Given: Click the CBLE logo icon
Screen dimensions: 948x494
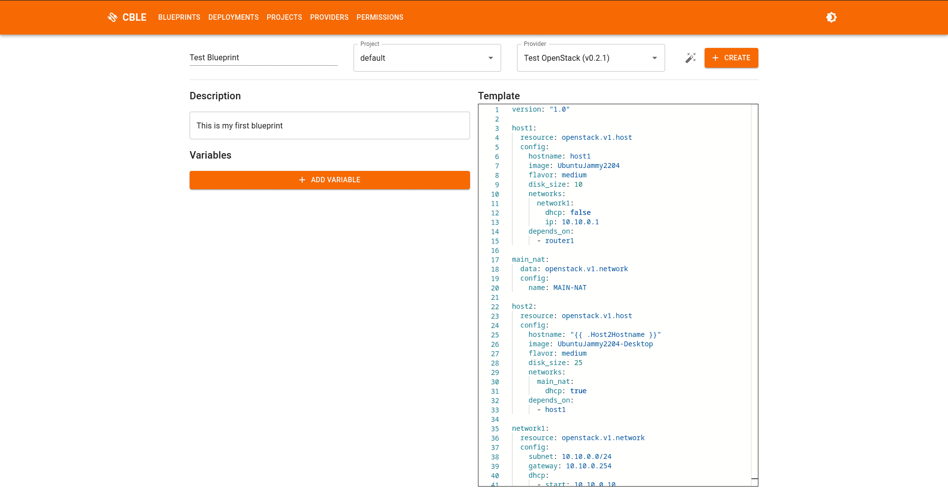Looking at the screenshot, I should point(113,17).
